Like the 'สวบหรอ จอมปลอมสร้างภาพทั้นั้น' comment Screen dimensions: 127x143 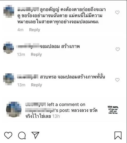[x=117, y=80]
